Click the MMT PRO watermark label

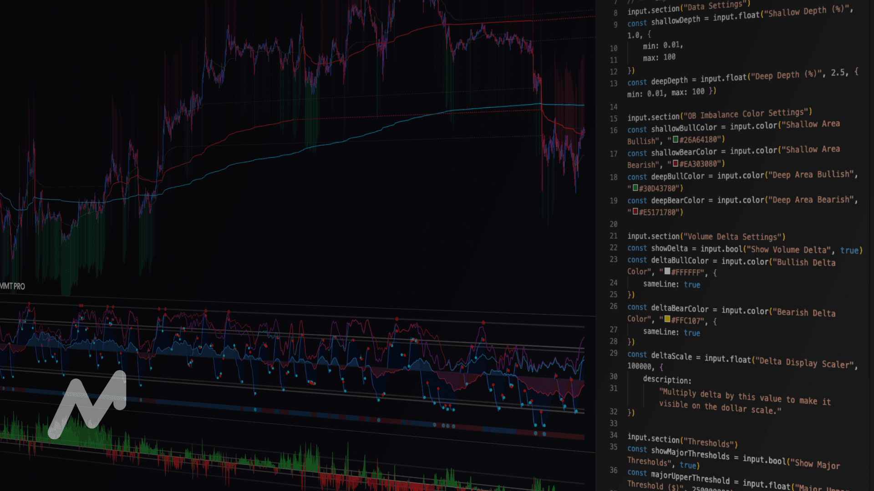point(12,286)
